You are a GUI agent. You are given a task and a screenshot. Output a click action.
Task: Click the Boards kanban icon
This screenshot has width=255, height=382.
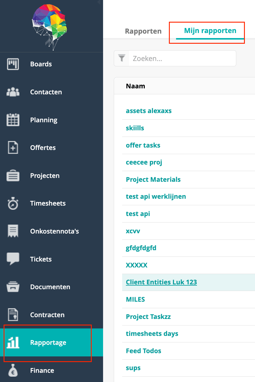[13, 64]
